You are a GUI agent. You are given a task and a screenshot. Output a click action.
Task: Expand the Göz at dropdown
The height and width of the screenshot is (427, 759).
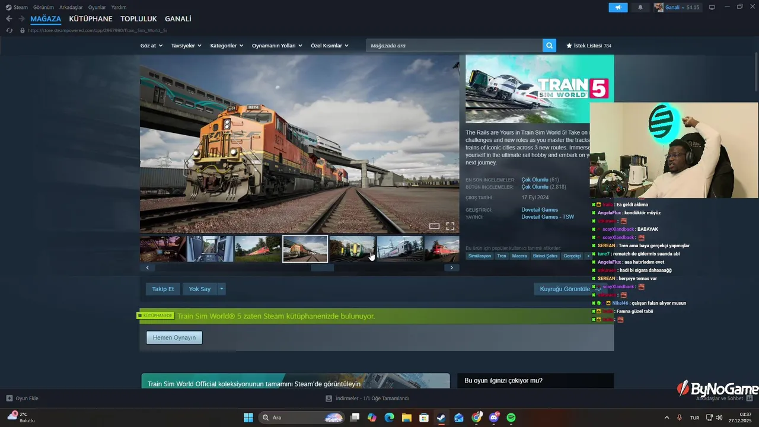[151, 46]
